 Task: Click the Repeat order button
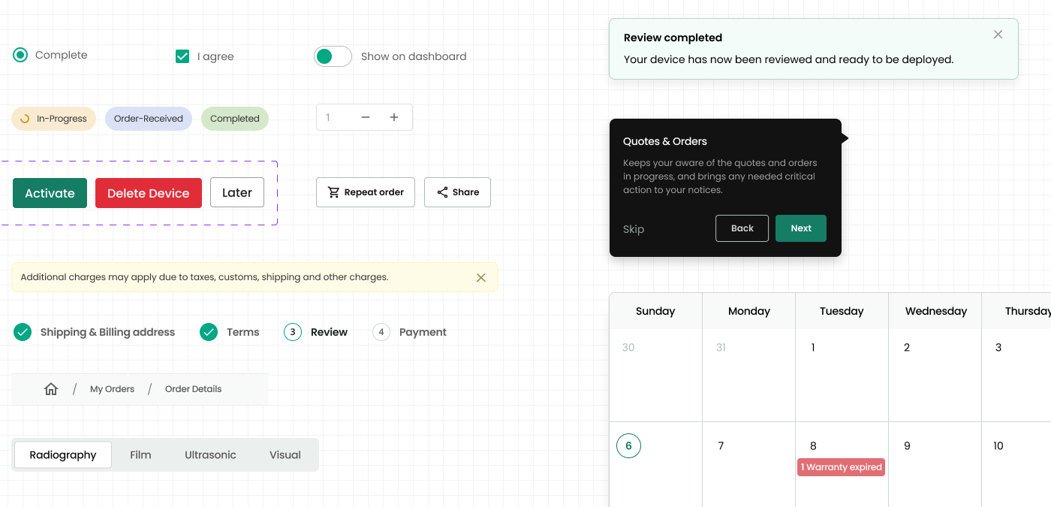click(x=366, y=192)
